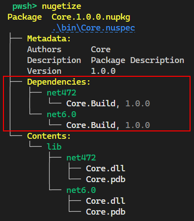The width and height of the screenshot is (194, 221).
Task: Select the Contents: heading
Action: [x=49, y=136]
